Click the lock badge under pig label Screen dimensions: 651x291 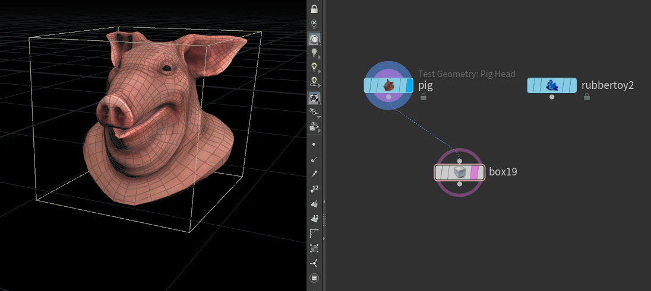click(423, 97)
